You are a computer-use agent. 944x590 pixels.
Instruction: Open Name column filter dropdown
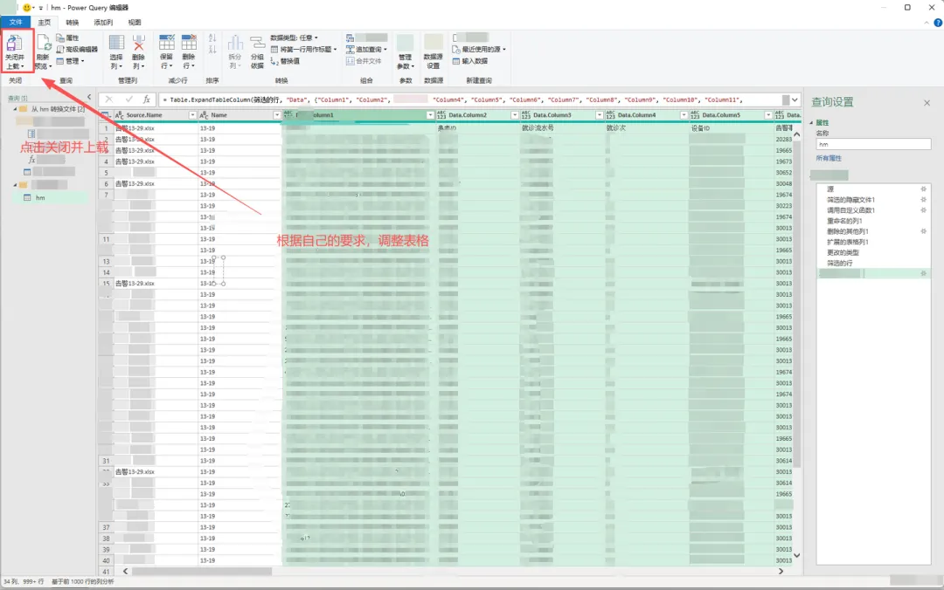tap(277, 115)
